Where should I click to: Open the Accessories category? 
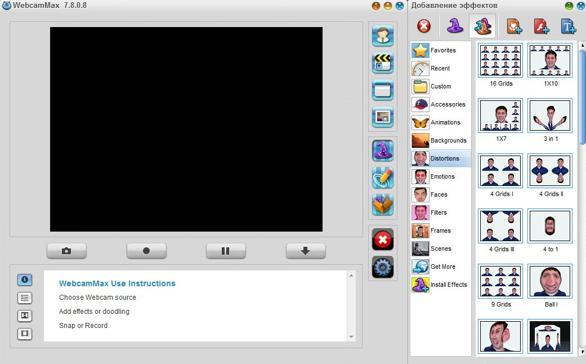click(x=441, y=104)
